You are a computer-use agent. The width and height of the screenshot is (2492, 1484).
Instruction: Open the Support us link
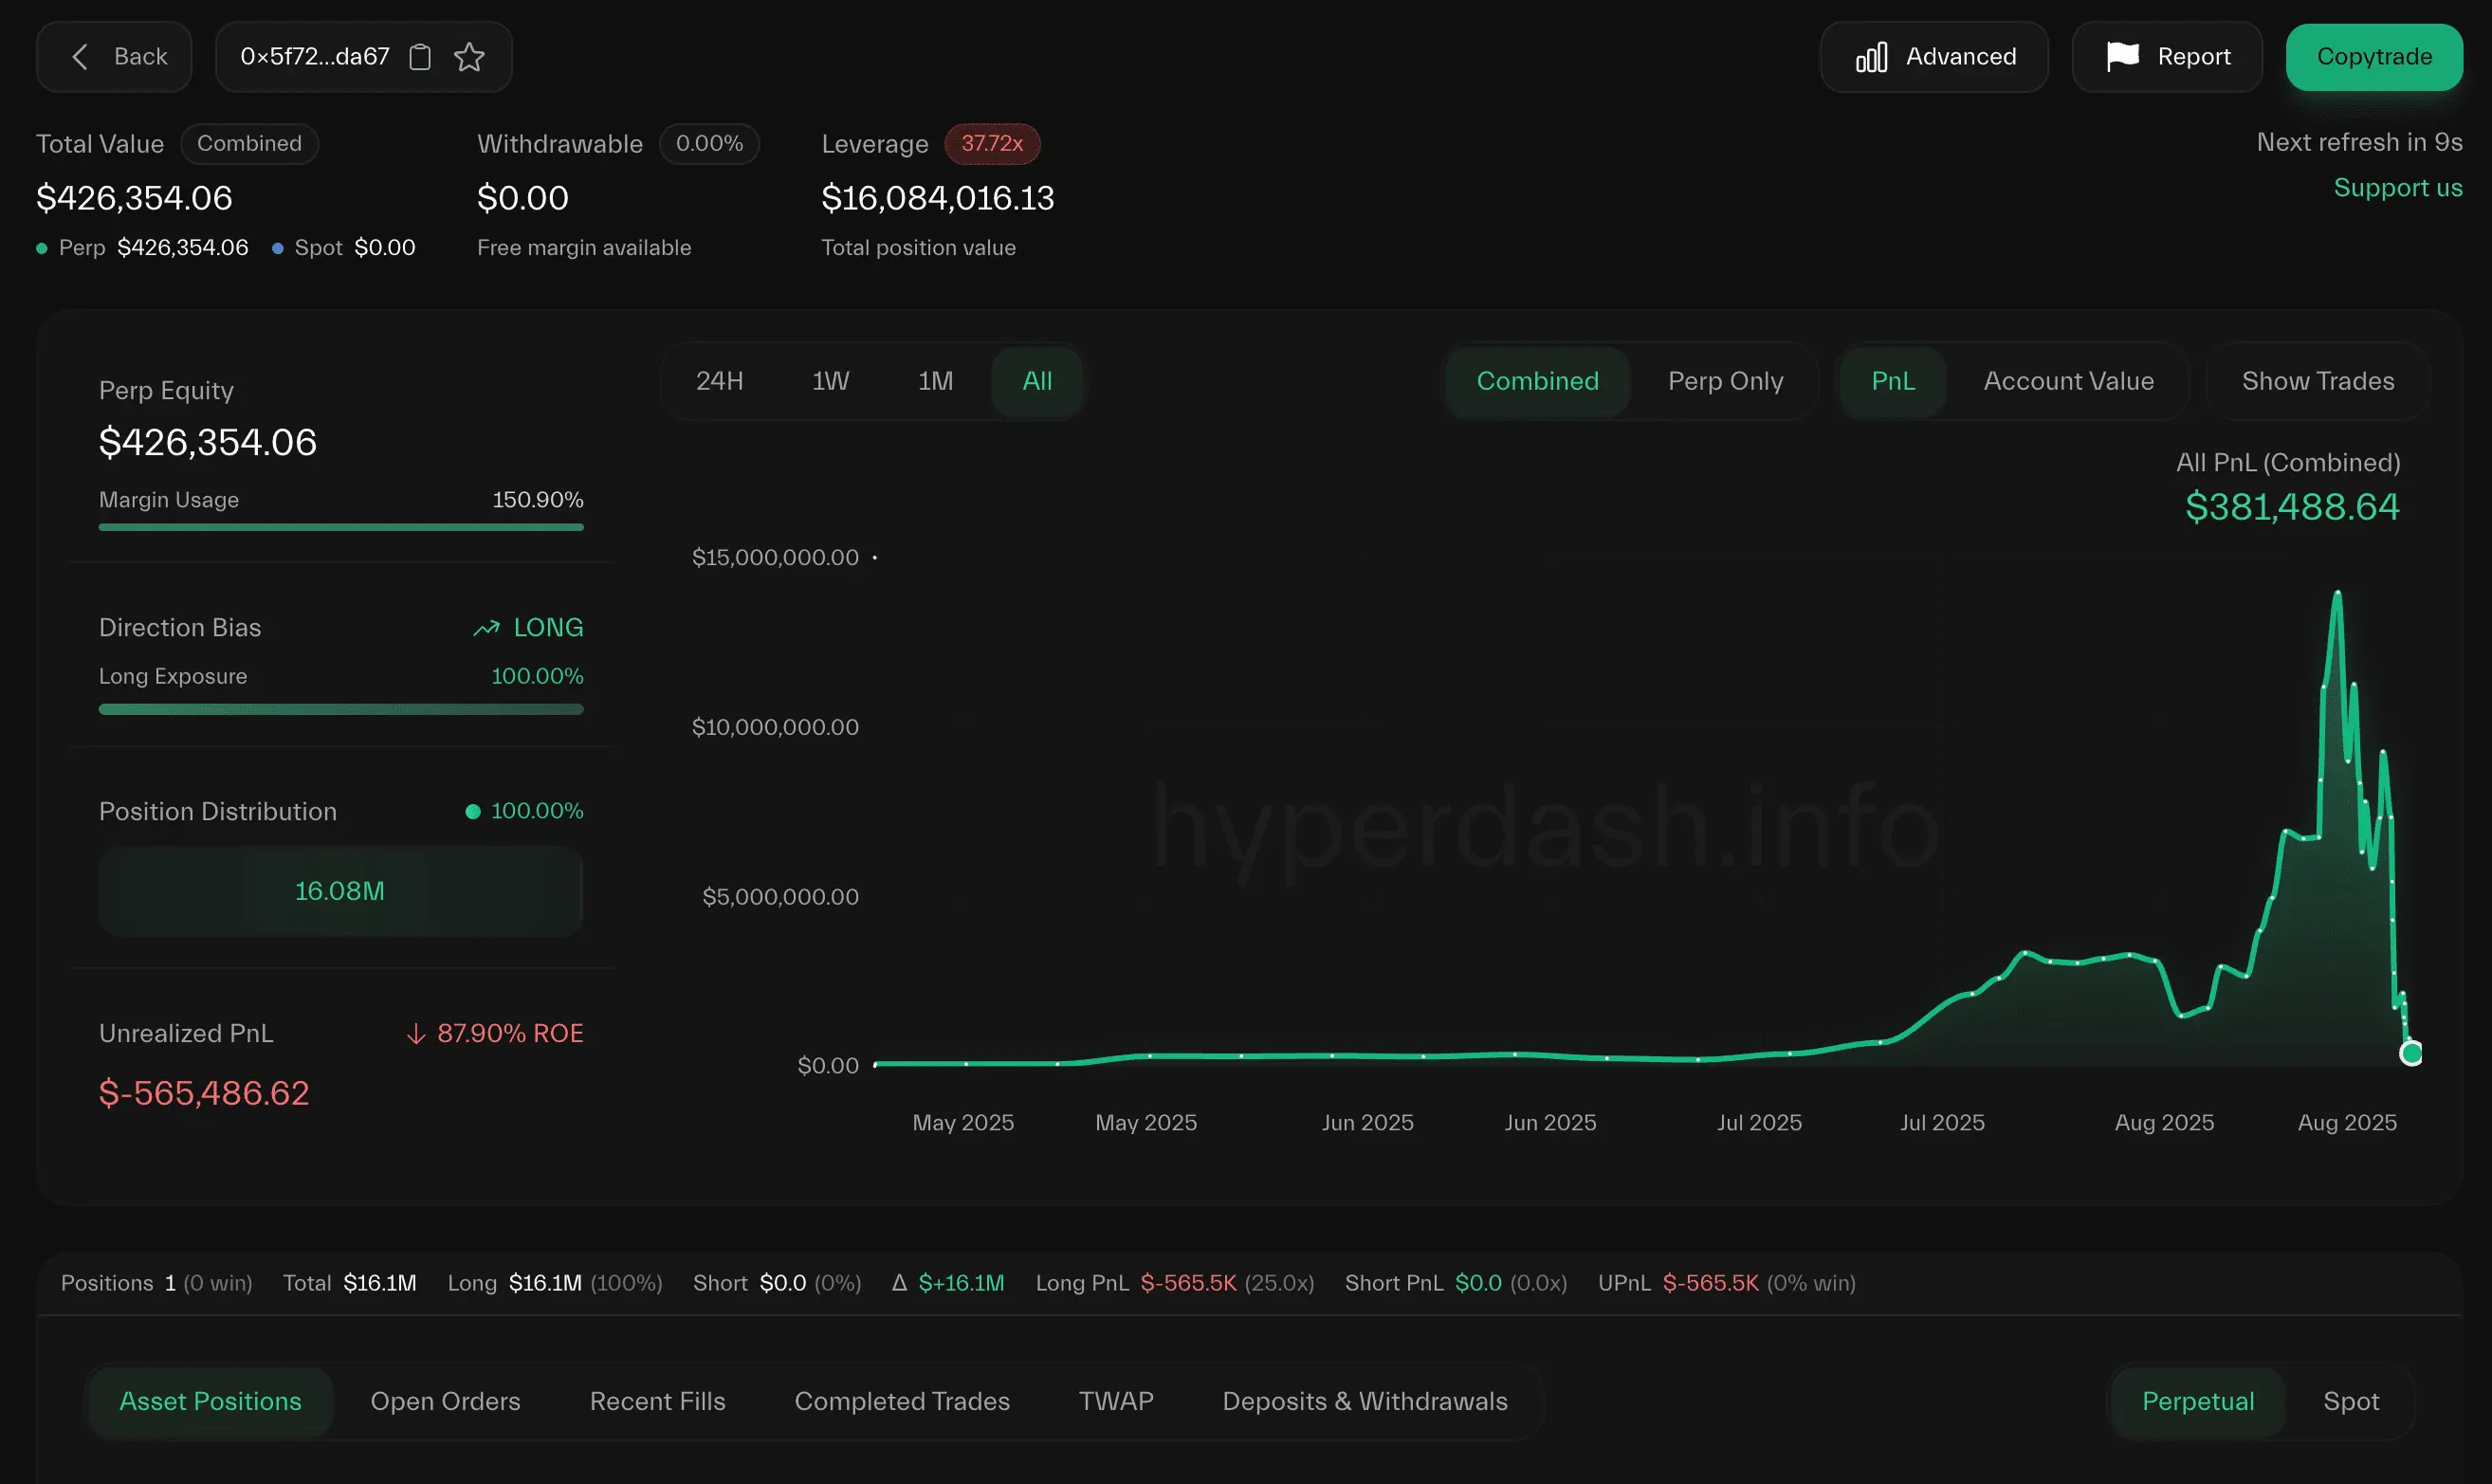[x=2397, y=188]
